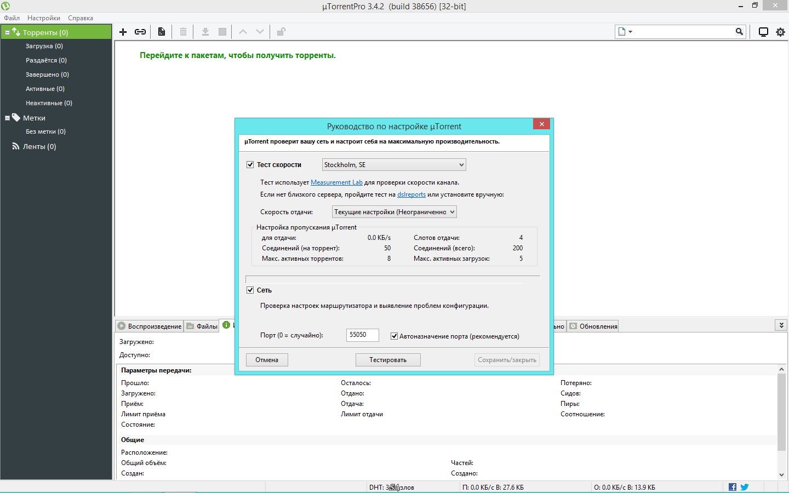Screen dimensions: 789x493
Task: Click the port number input field
Action: [363, 335]
